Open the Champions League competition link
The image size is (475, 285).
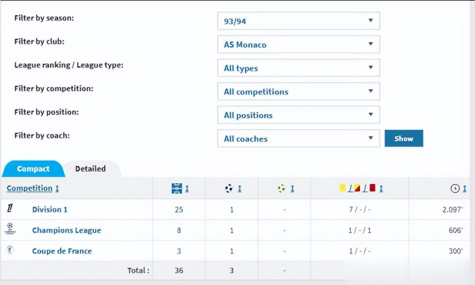66,230
